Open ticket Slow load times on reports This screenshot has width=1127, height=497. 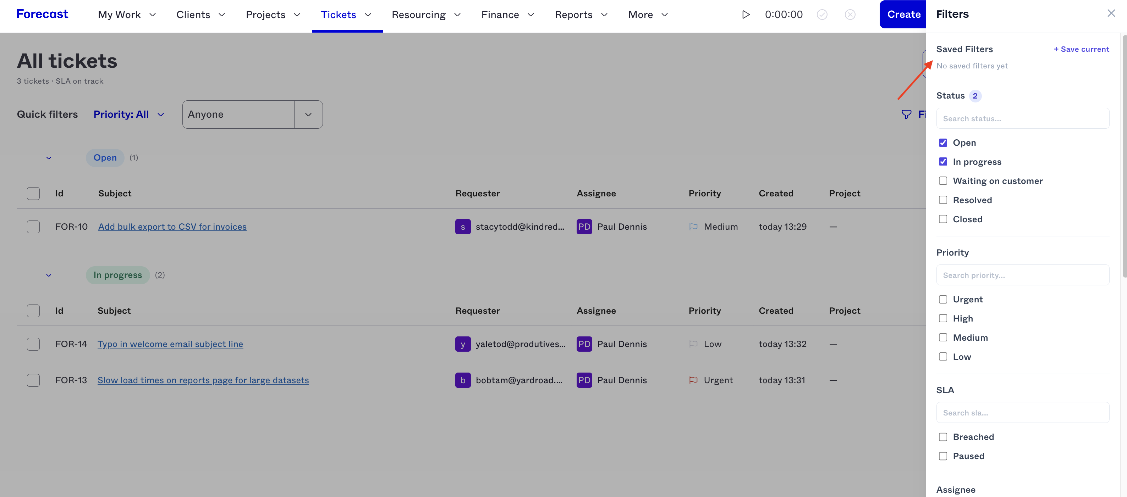(203, 380)
